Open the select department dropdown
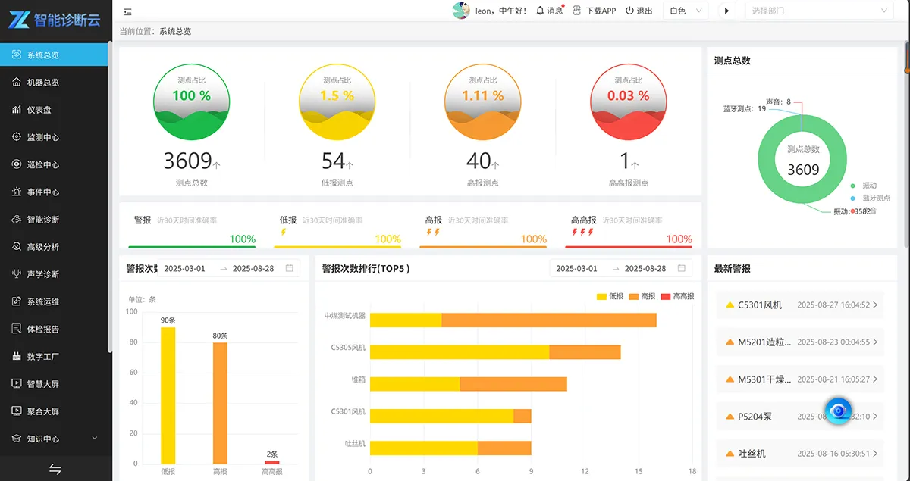This screenshot has height=481, width=910. coord(819,11)
